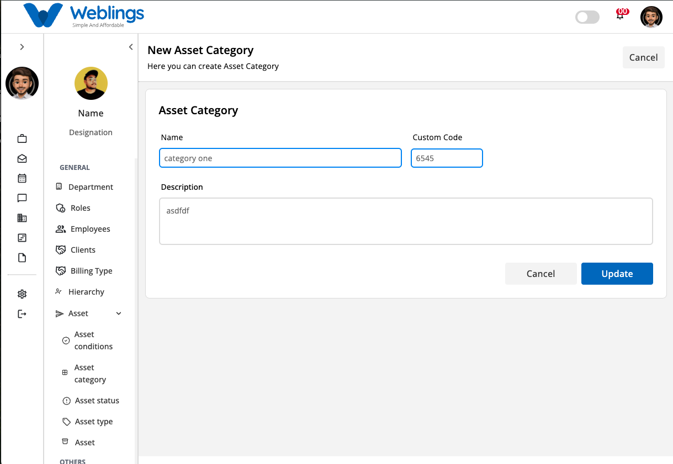Click the Designation text under Name

point(91,132)
